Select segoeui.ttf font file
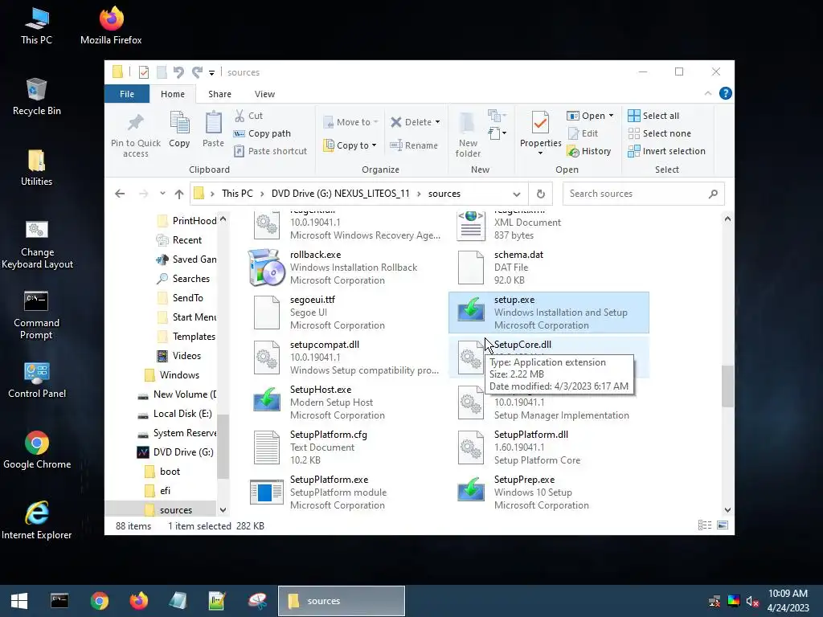This screenshot has width=823, height=617. click(344, 313)
